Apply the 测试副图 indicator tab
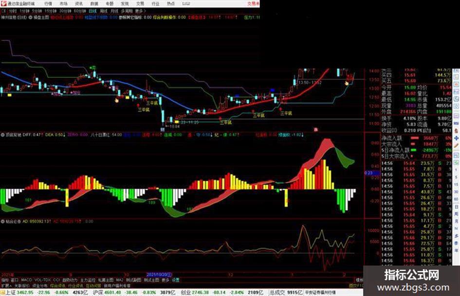Image resolution: width=460 pixels, height=296 pixels. click(134, 280)
